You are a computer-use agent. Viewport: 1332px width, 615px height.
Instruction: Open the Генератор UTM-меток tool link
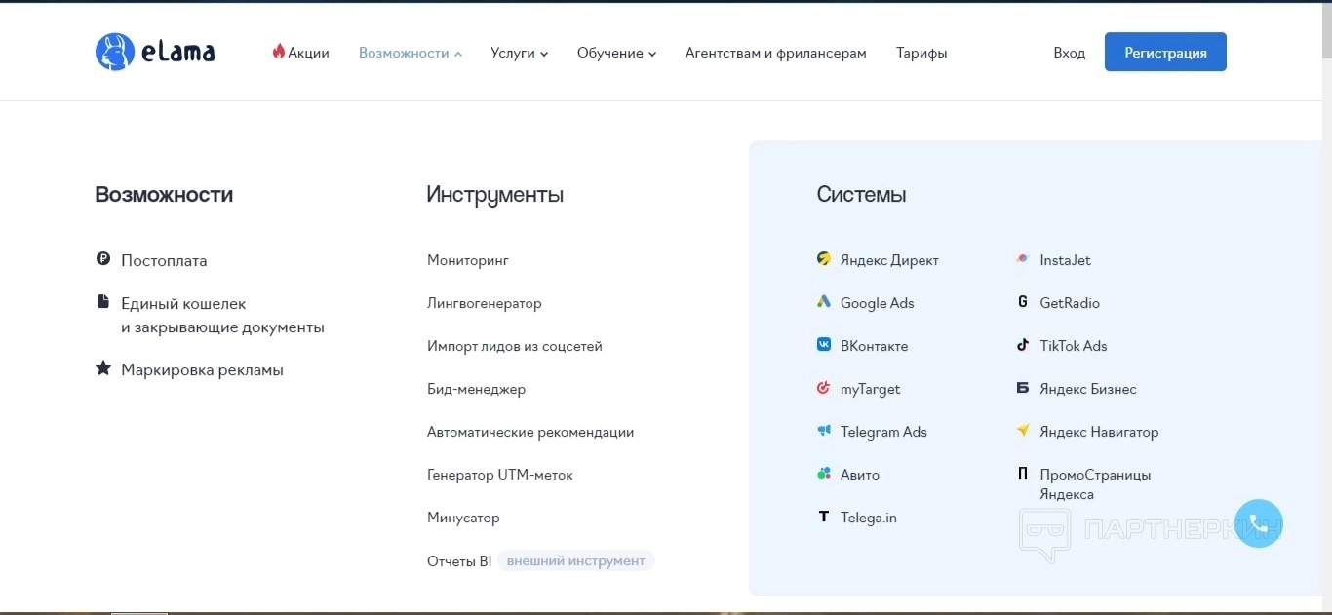click(x=500, y=475)
